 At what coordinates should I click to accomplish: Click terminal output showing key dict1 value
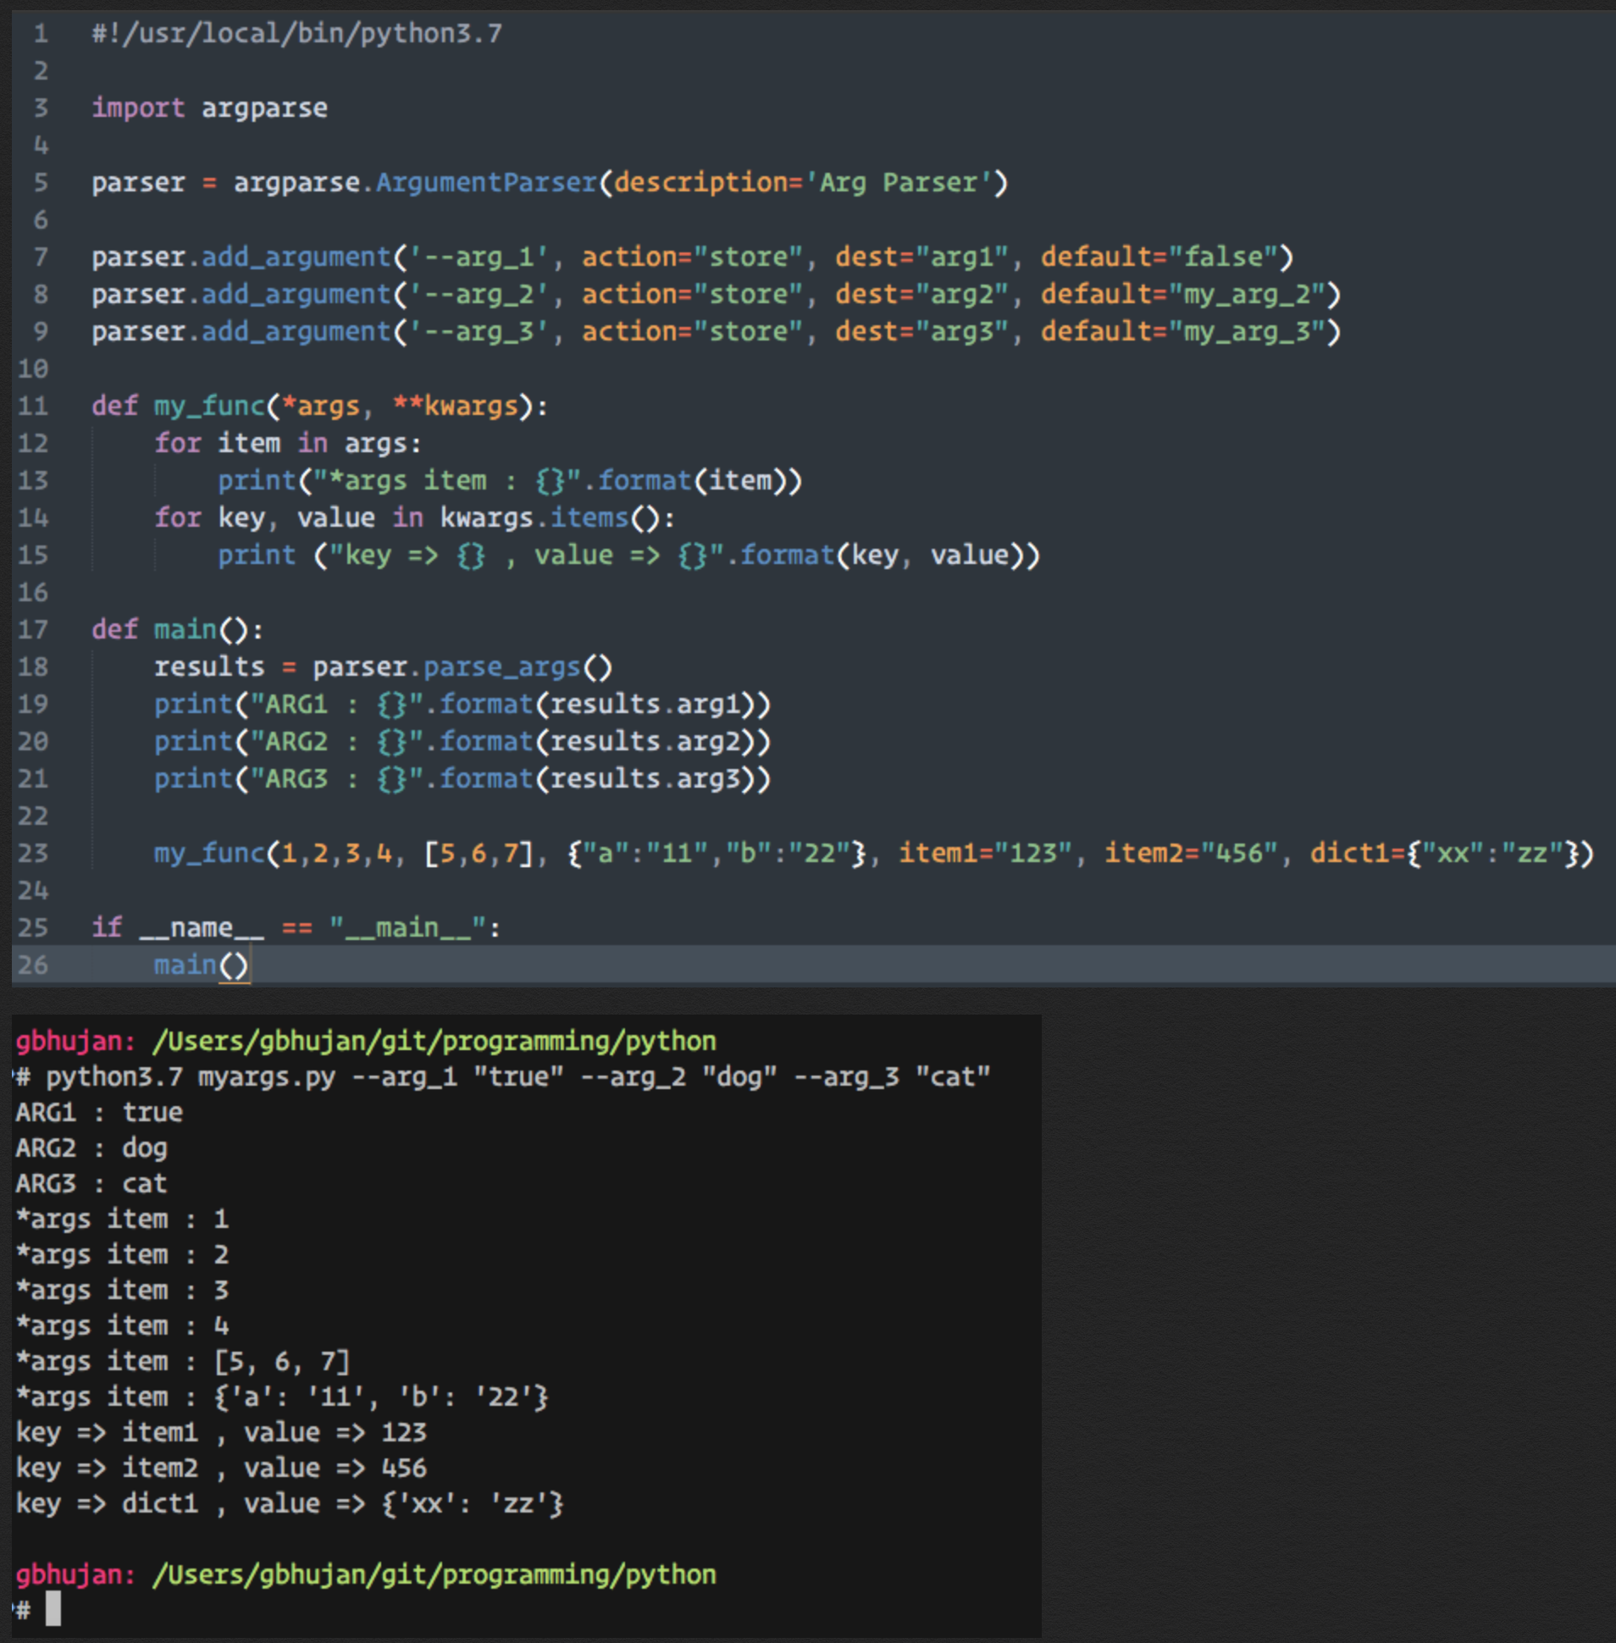[x=289, y=1504]
